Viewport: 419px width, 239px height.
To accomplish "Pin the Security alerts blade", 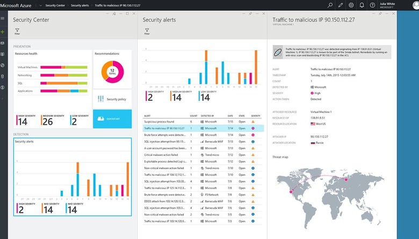I will (x=250, y=13).
